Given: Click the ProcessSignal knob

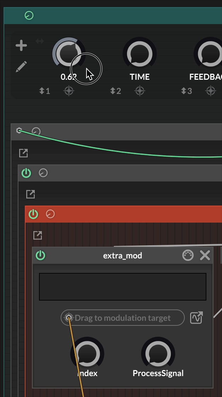Looking at the screenshot, I should click(158, 354).
